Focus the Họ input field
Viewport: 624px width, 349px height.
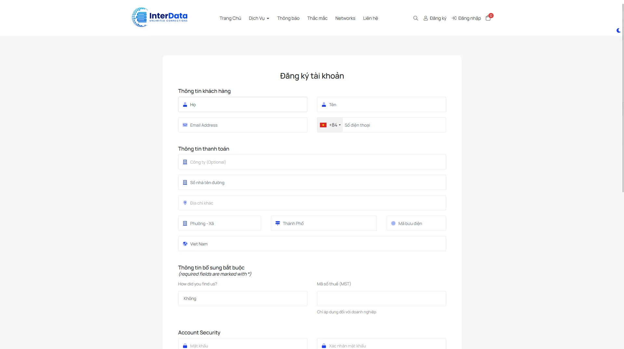coord(243,105)
